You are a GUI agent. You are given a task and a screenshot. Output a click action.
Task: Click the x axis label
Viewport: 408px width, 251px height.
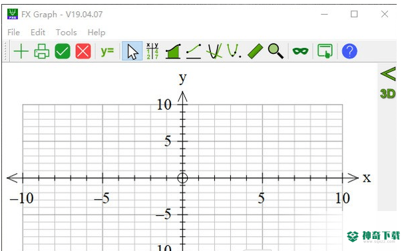point(367,178)
